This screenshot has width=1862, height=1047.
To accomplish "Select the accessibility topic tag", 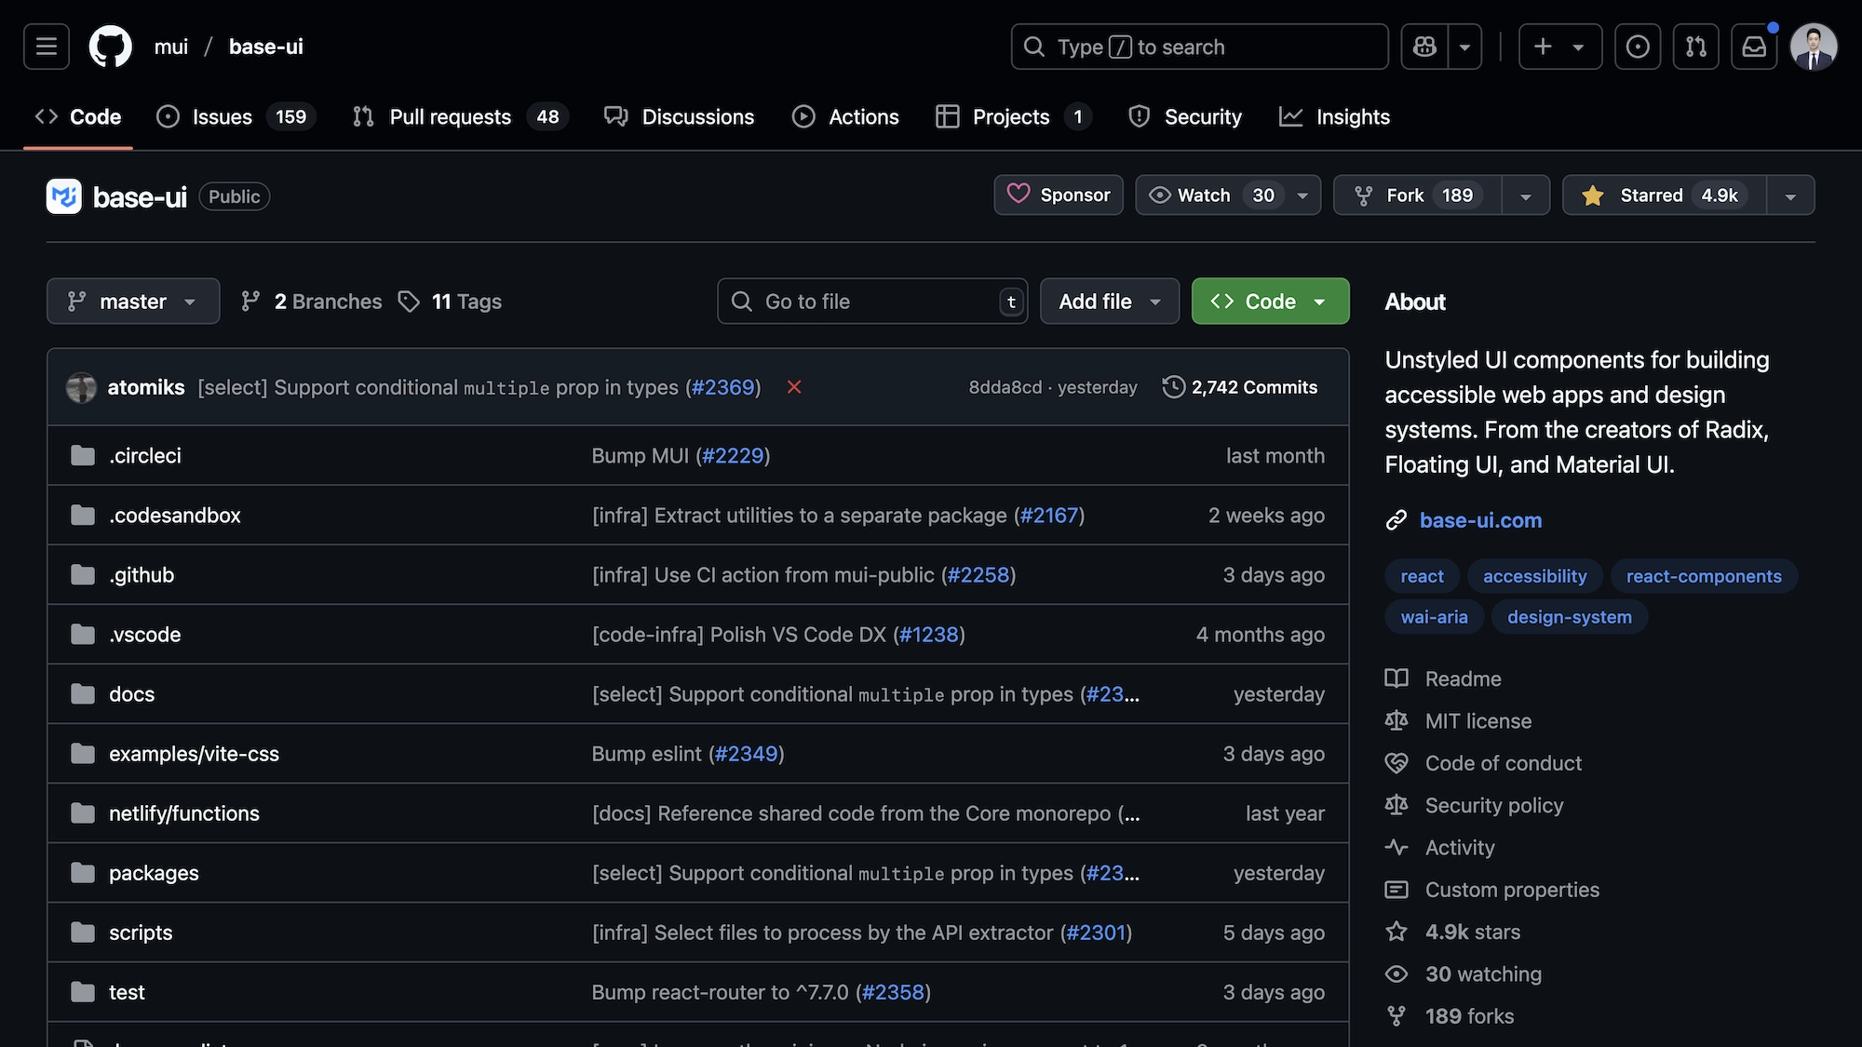I will [1534, 576].
